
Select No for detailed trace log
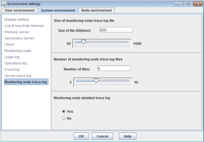click(63, 118)
